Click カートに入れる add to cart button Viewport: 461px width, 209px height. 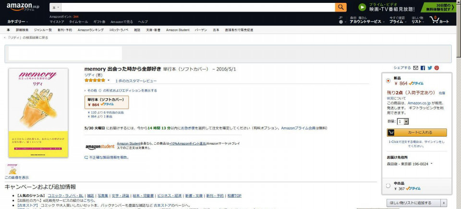click(417, 132)
